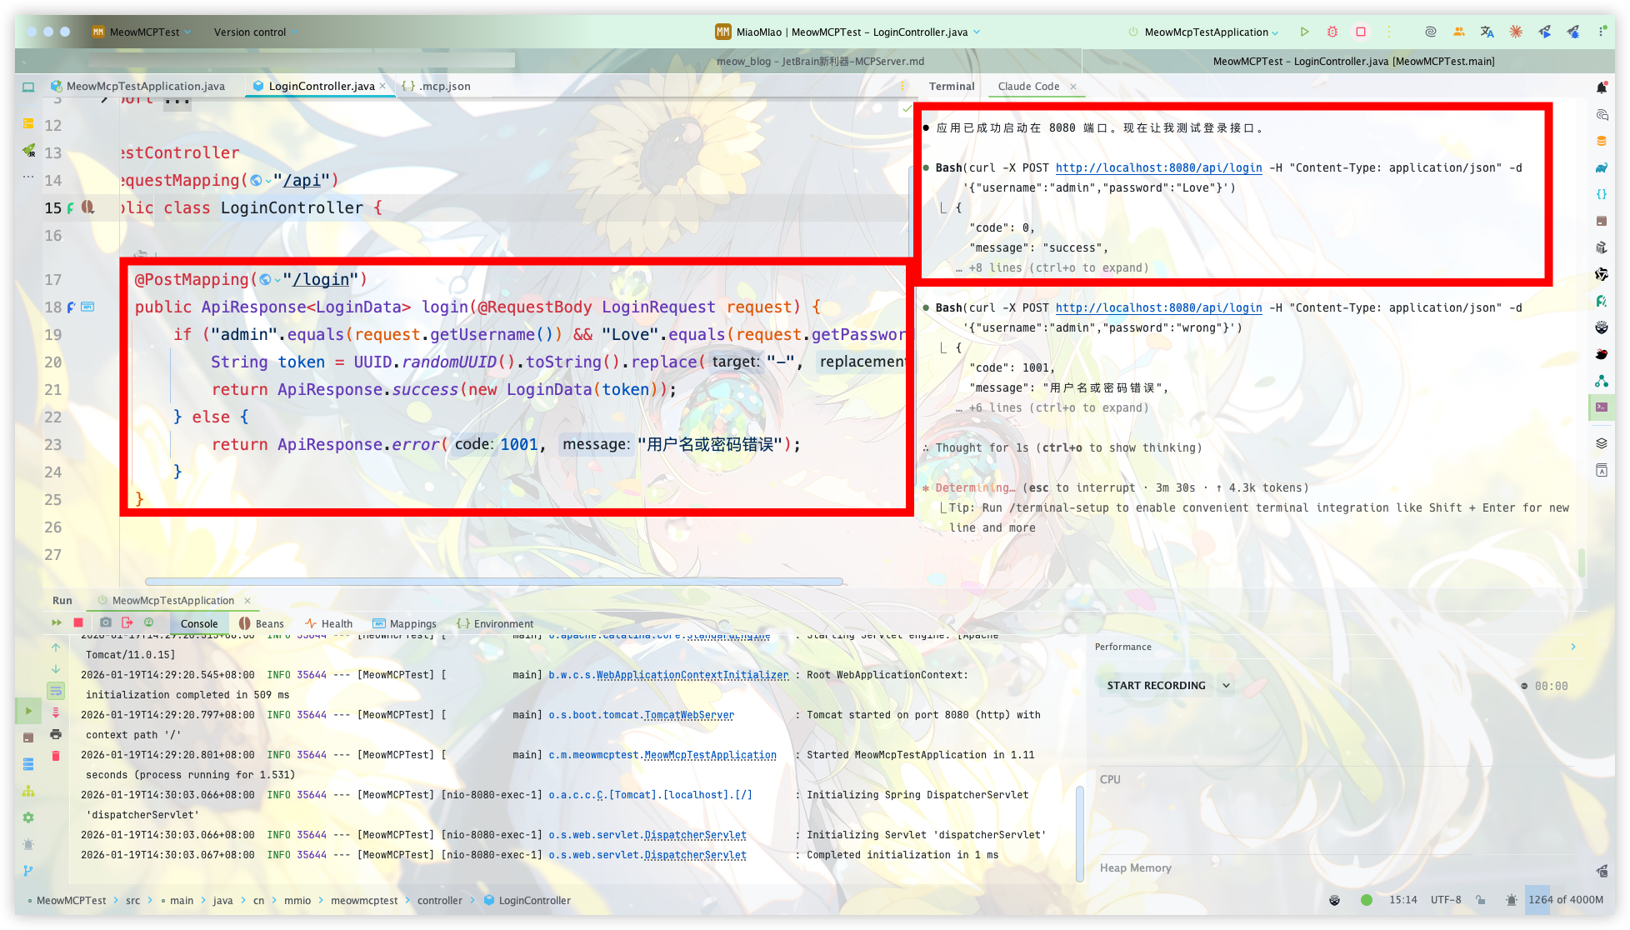Click the START RECORDING button
Viewport: 1630px width, 930px height.
pos(1156,685)
